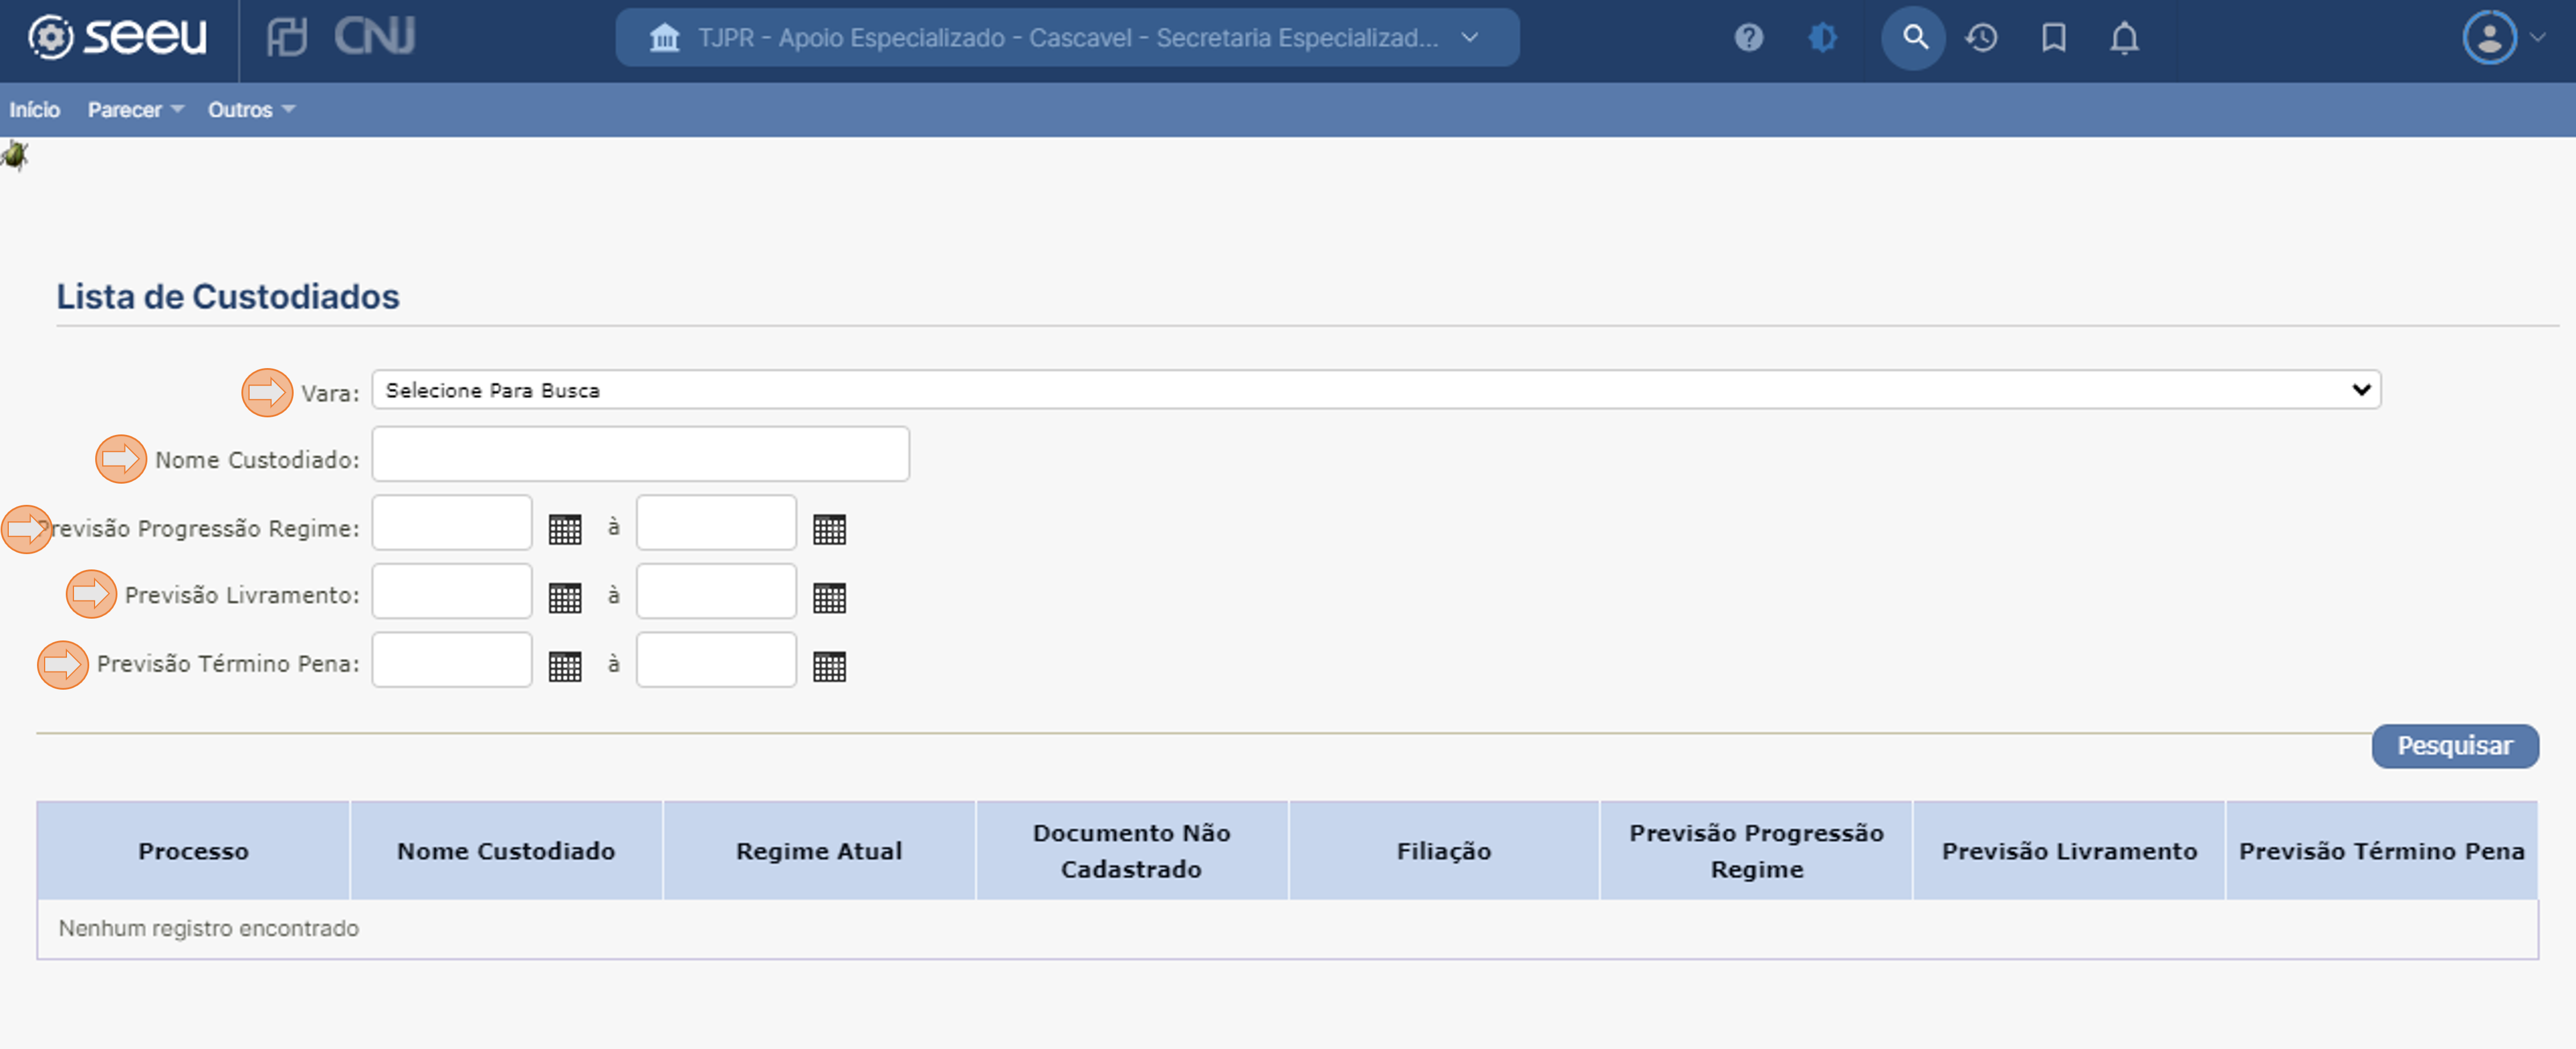Open the Vara dropdown Selecione Para Busca

1376,390
